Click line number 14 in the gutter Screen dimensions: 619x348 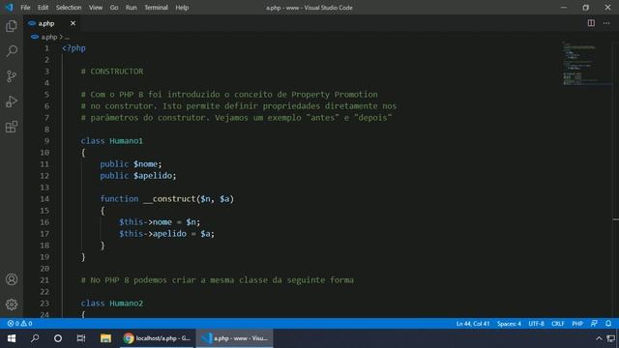[44, 199]
